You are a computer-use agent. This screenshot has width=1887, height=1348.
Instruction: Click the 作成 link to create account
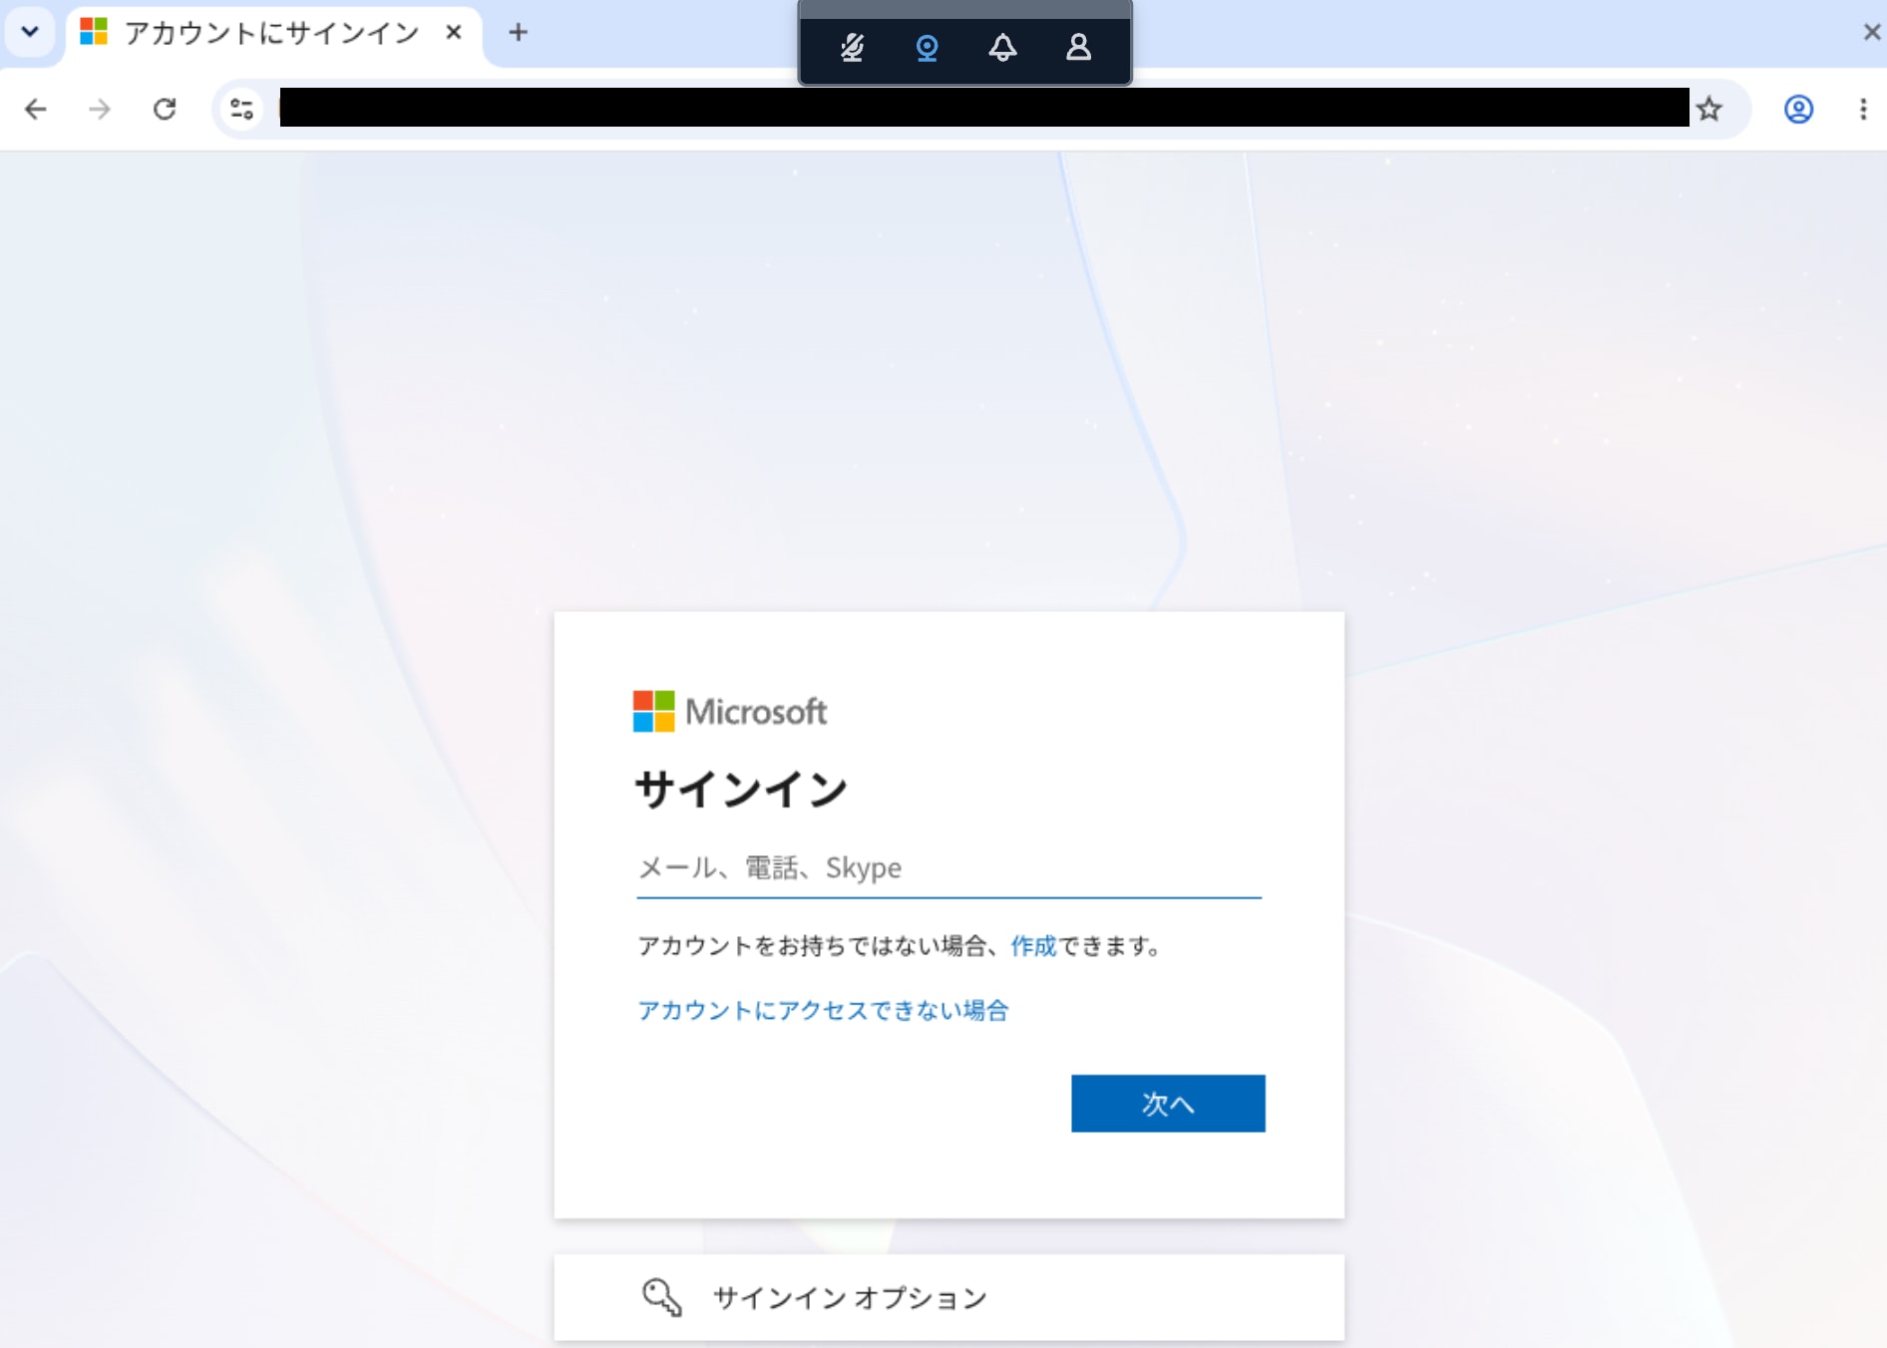[1033, 946]
